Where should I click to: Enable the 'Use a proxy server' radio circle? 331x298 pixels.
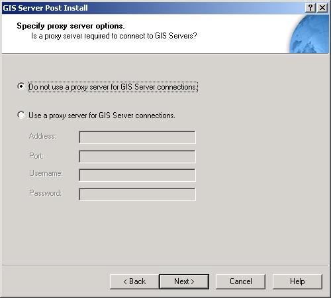(21, 115)
